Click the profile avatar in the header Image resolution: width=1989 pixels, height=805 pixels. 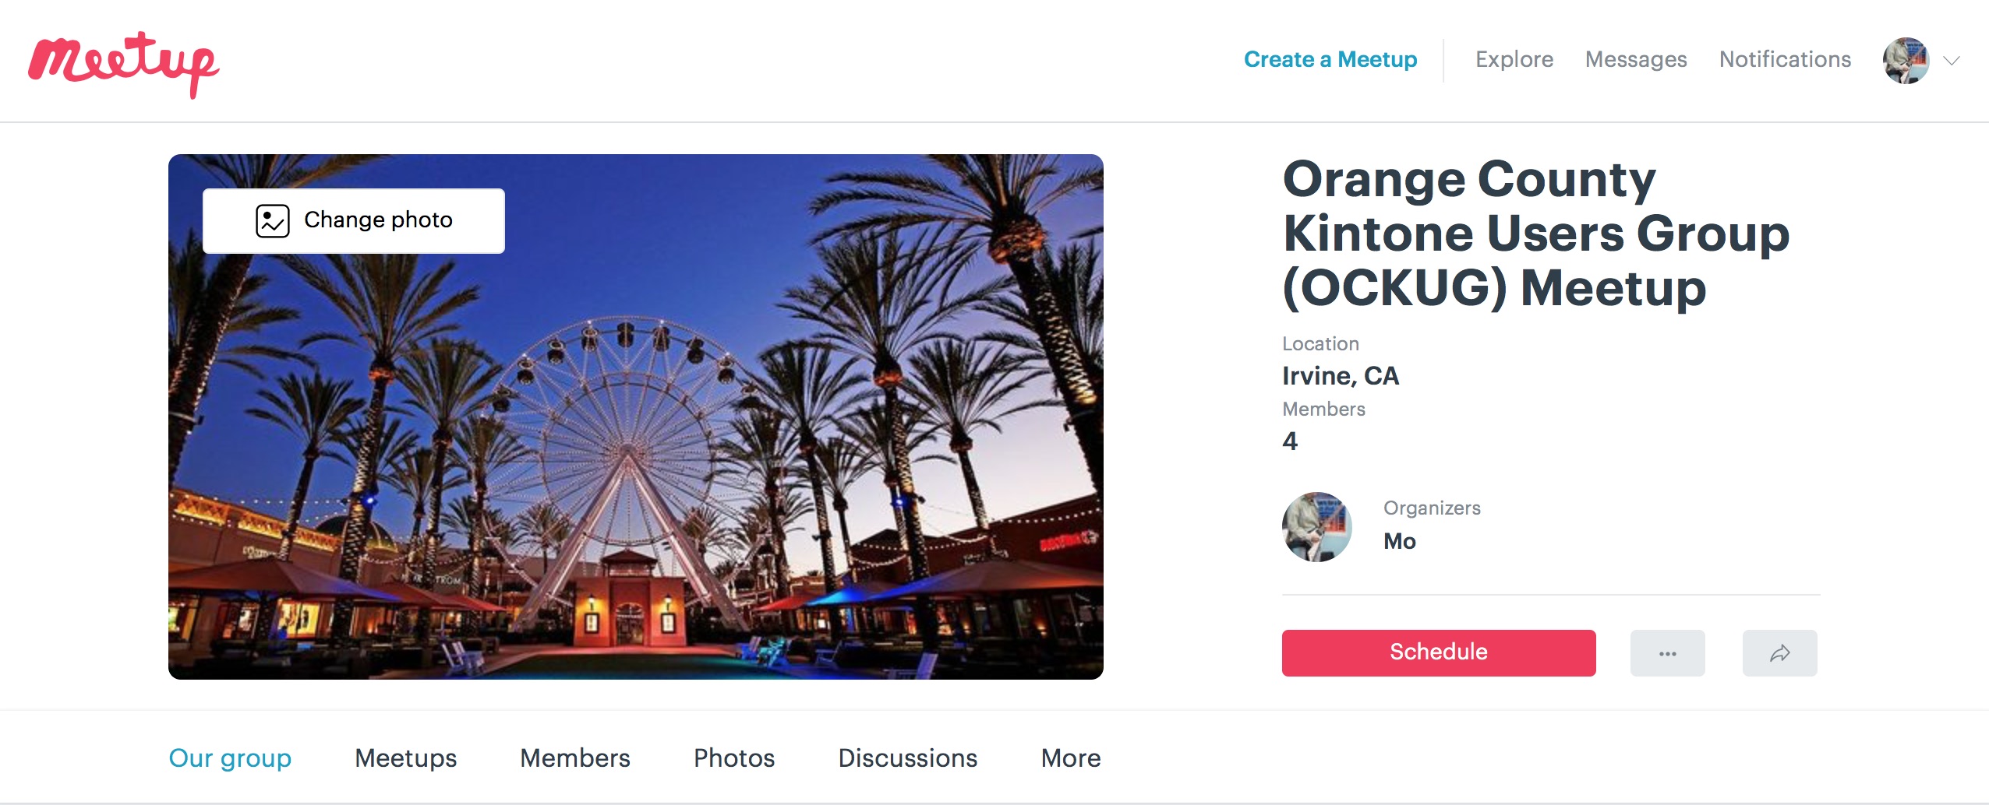pos(1906,61)
